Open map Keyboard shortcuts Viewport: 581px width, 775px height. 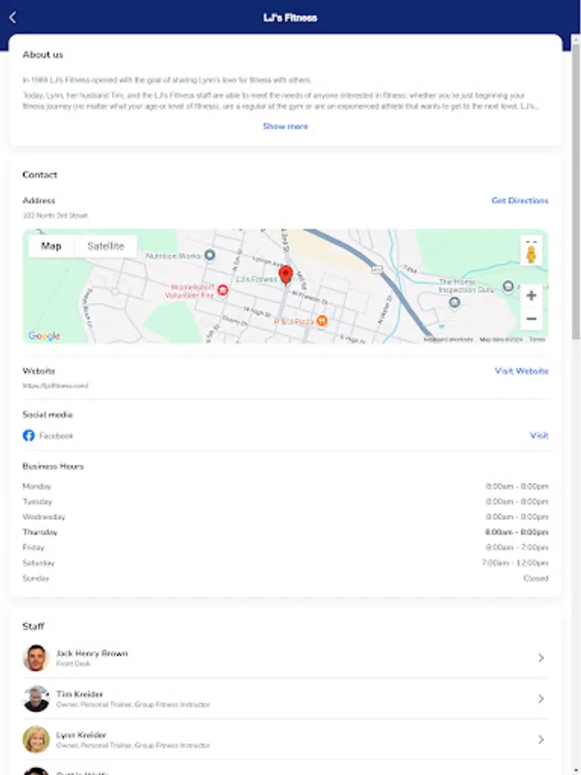(448, 339)
